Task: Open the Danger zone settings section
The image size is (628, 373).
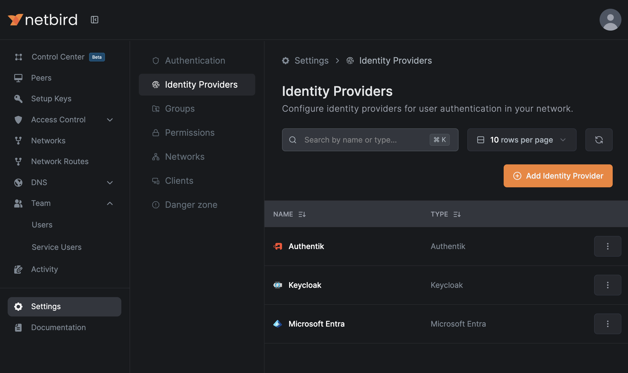Action: (x=191, y=205)
